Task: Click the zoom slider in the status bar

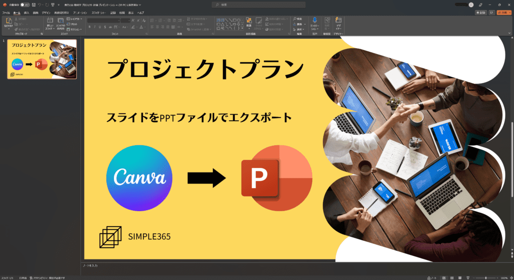Action: click(486, 277)
